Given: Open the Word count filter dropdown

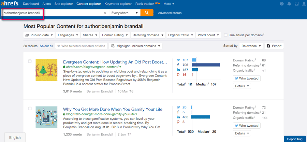Looking at the screenshot, I should pos(208,35).
